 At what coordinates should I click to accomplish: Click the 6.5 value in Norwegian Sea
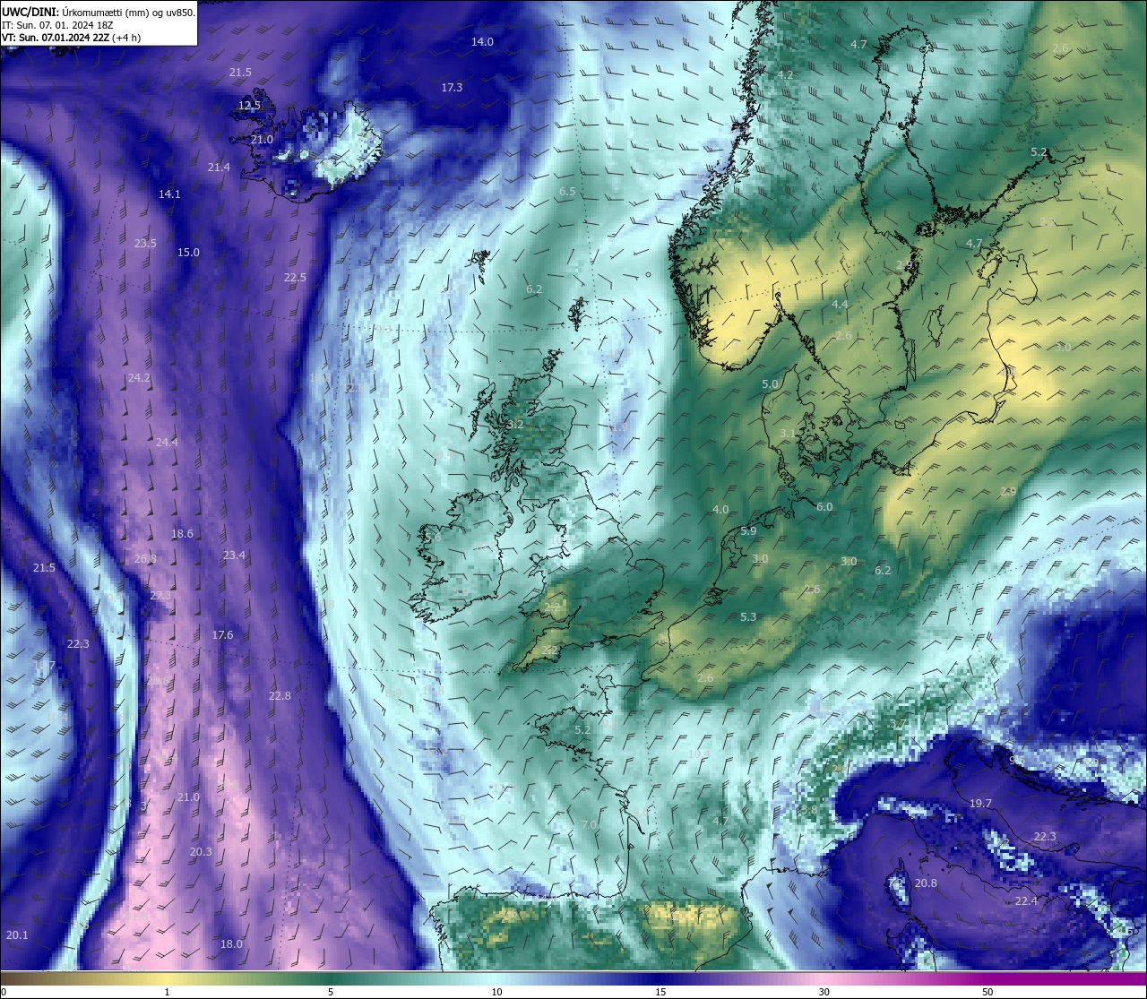pyautogui.click(x=567, y=192)
